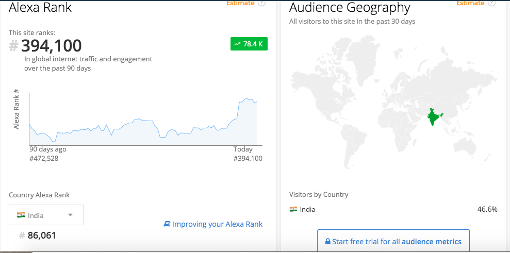Open the India country rank dropdown
510x253 pixels.
coord(46,215)
